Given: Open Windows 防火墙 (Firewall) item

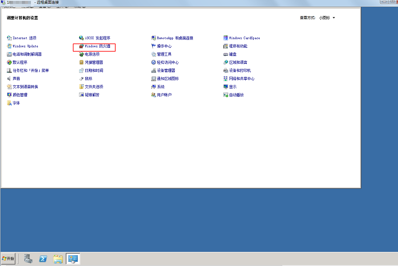Looking at the screenshot, I should tap(97, 46).
